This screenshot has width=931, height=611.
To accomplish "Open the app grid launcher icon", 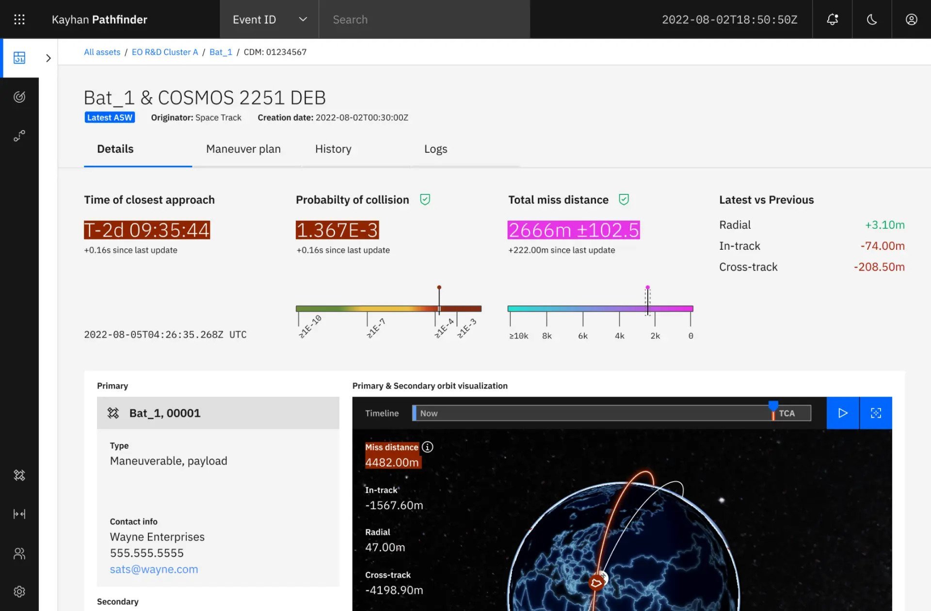I will coord(19,19).
